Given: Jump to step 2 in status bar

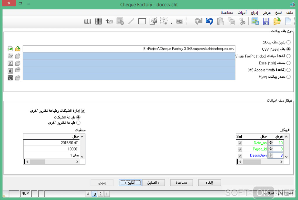Looking at the screenshot, I should point(101,194).
